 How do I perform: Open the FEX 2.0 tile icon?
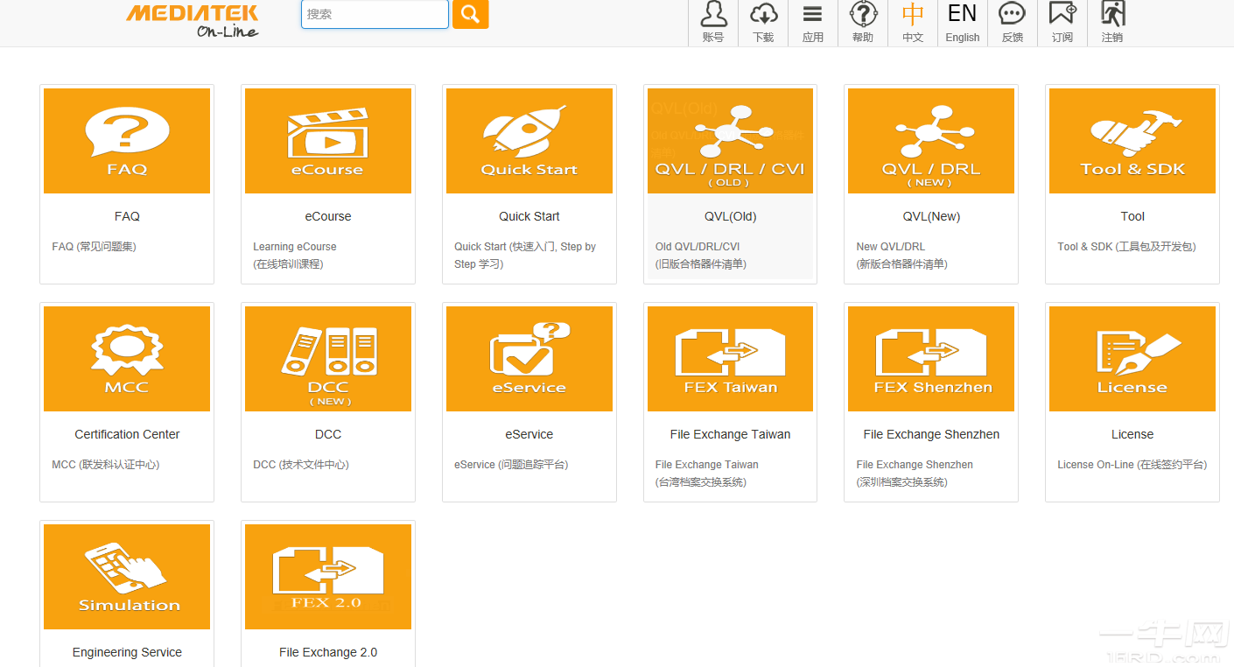(328, 577)
